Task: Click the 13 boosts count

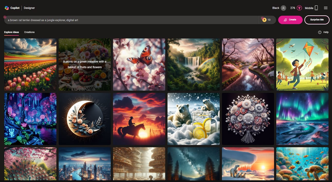Action: point(269,20)
